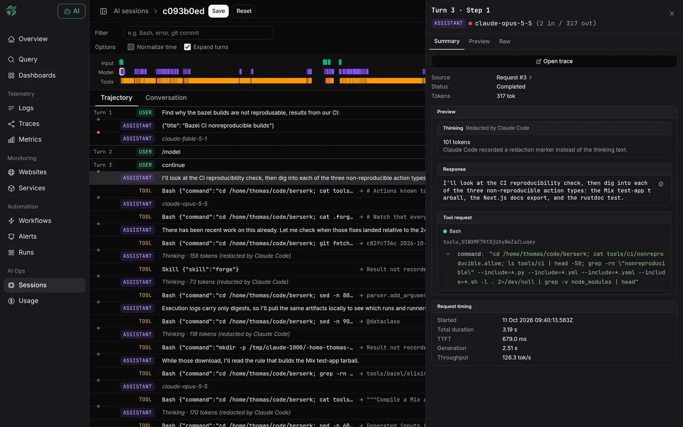Close the step details panel
Screen dimensions: 683x427
coord(671,14)
